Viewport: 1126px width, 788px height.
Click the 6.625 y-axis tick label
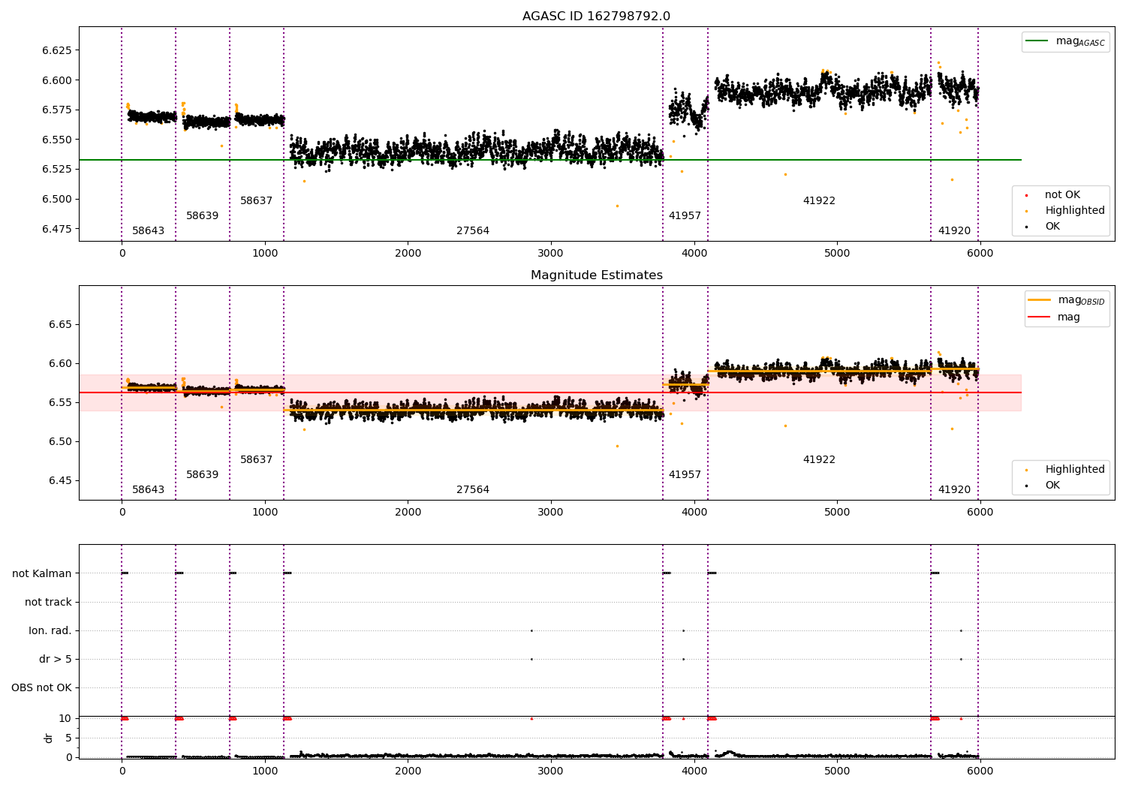pyautogui.click(x=57, y=51)
